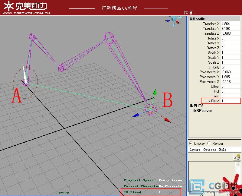Click the persp camera name label

(64, 192)
